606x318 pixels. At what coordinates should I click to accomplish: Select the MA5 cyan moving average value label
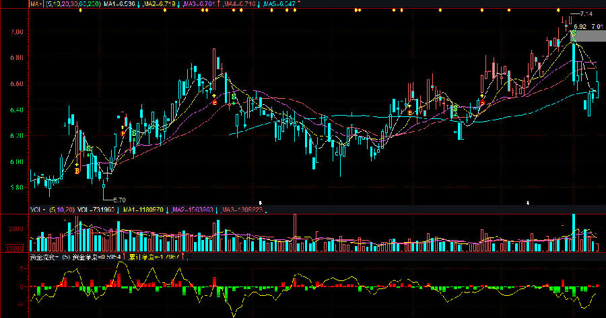click(x=280, y=3)
